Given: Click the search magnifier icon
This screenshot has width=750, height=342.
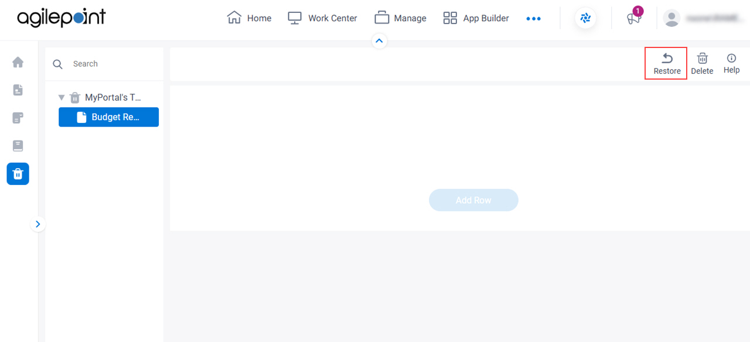Looking at the screenshot, I should tap(57, 64).
